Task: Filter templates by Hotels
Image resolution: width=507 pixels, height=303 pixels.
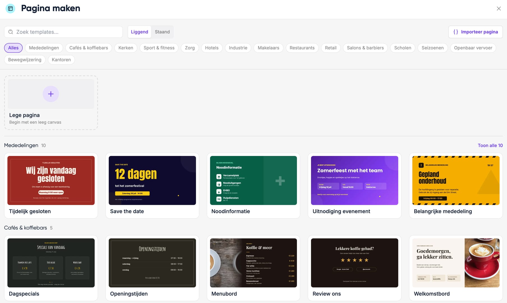Action: [x=212, y=48]
